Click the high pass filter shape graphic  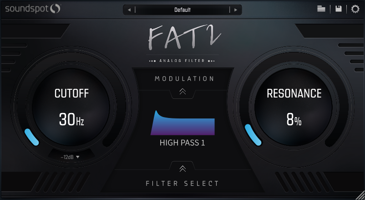pyautogui.click(x=182, y=123)
